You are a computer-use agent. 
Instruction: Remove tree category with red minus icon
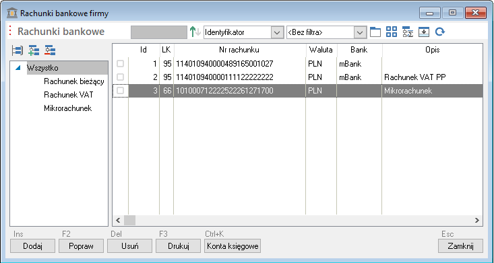(x=50, y=50)
